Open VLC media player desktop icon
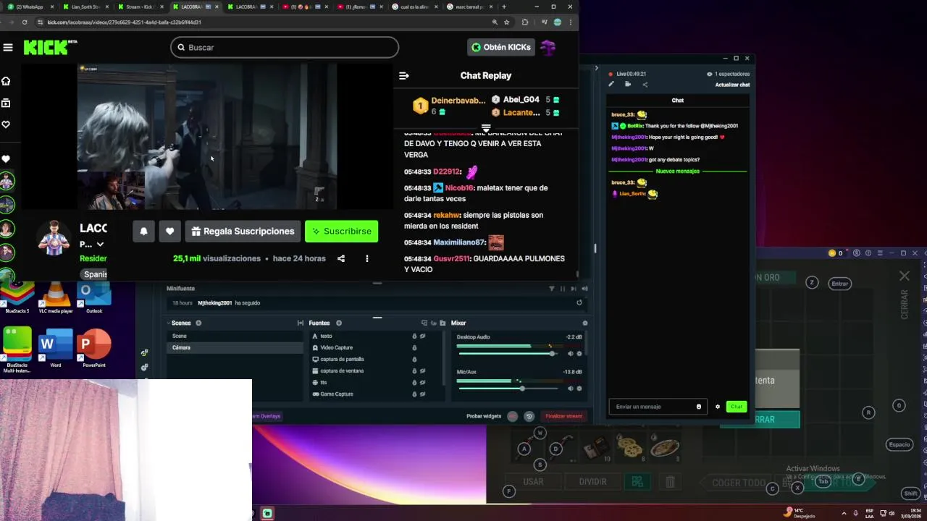 pos(56,298)
